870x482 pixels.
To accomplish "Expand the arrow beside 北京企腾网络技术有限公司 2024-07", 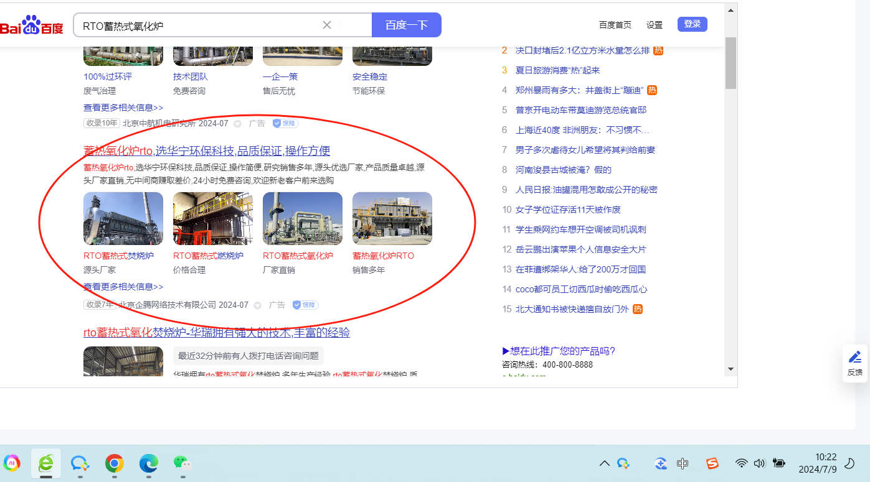I will tap(257, 305).
